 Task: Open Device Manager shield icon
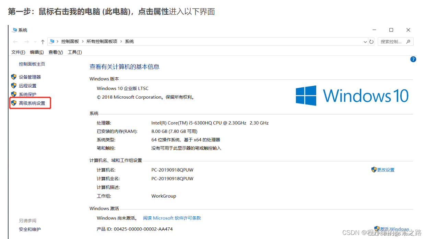[14, 77]
